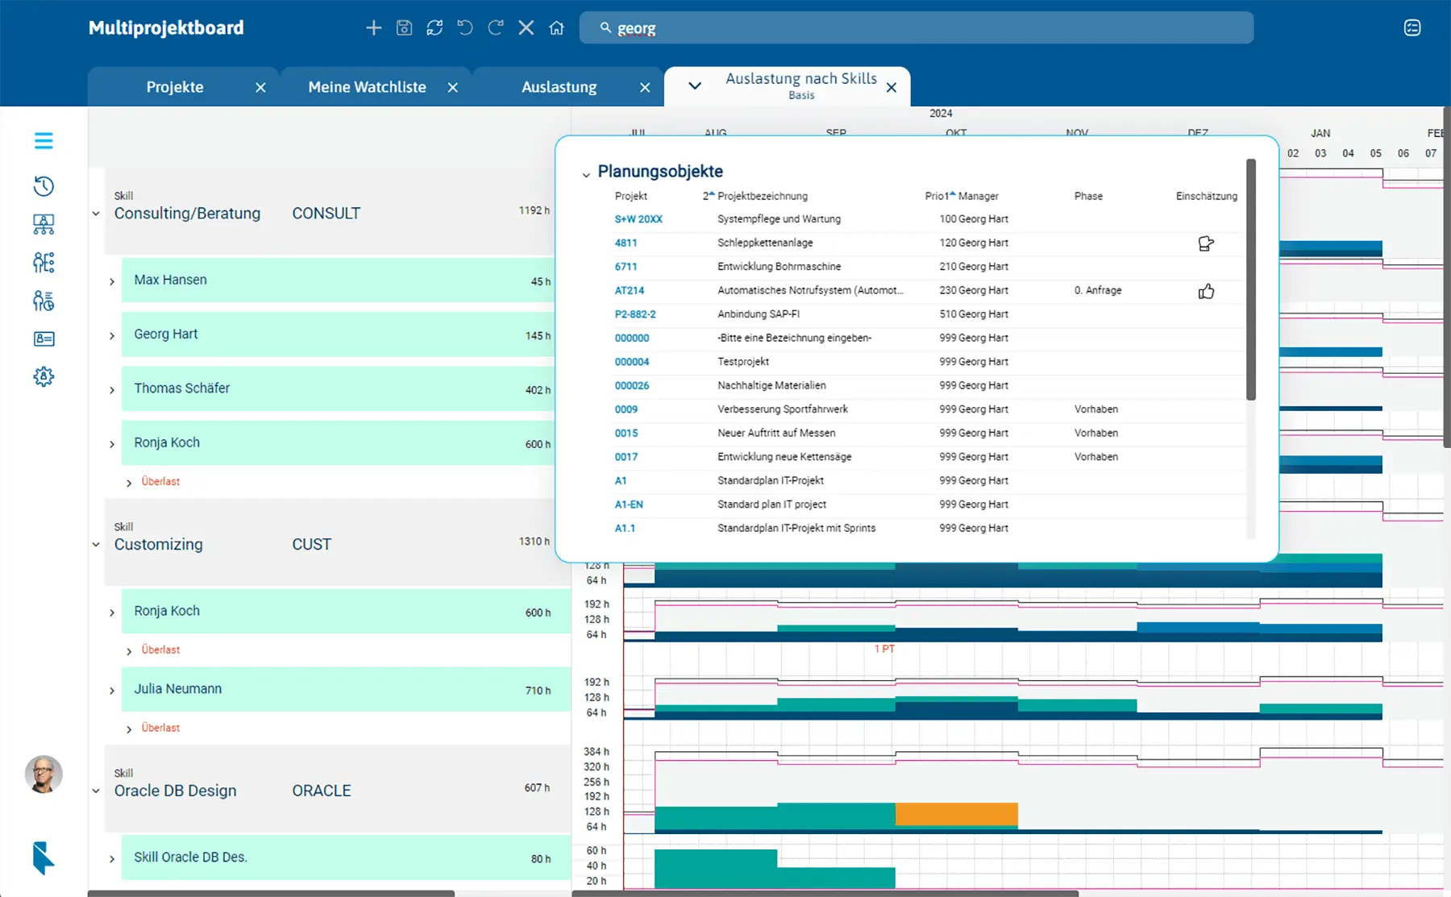Expand the Georg Hart resource row
The height and width of the screenshot is (897, 1451).
[112, 335]
